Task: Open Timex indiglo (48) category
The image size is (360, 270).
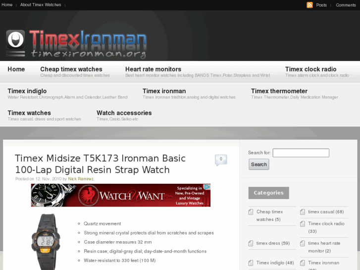Action: 275,263
